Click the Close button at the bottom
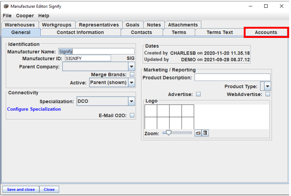Screen dimensions: 291x196 click(x=49, y=190)
